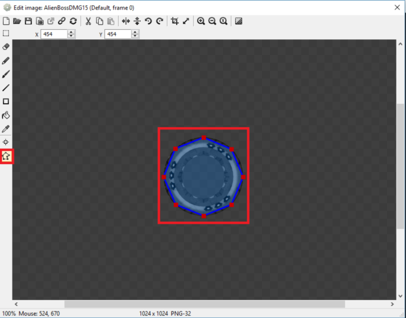Select the leftmost collision polygon vertex
Image resolution: width=406 pixels, height=318 pixels.
click(164, 177)
